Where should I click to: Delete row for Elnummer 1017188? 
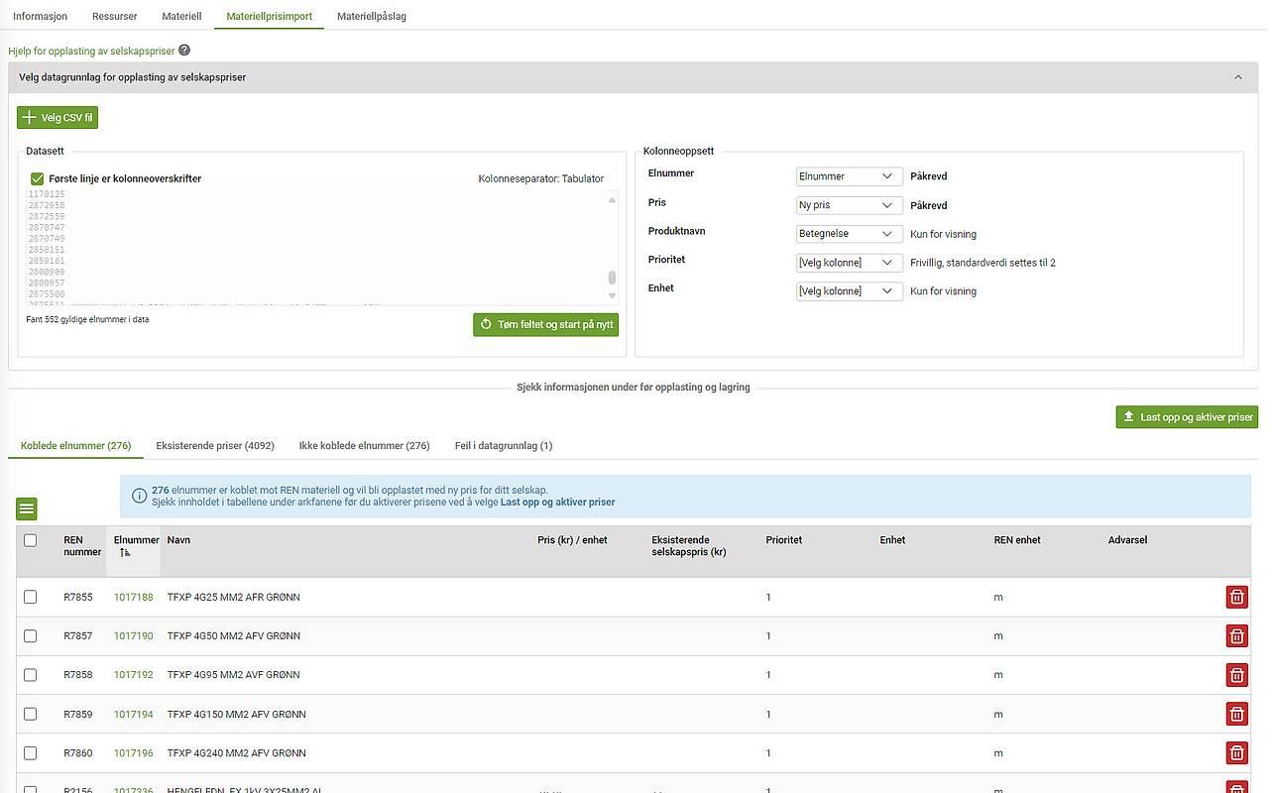click(x=1236, y=597)
